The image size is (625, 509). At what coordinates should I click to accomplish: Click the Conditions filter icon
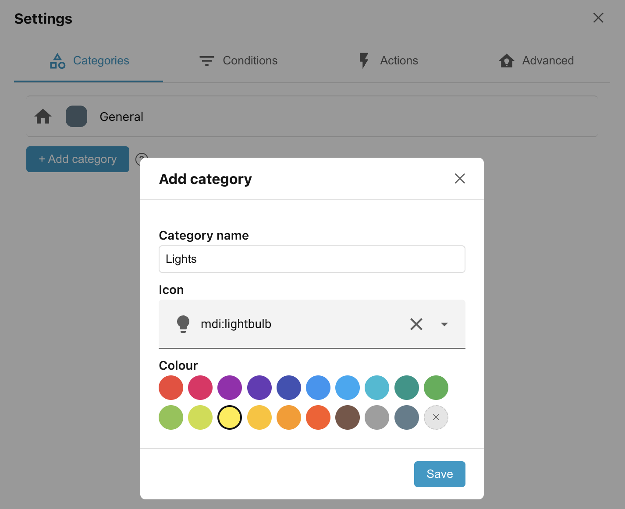coord(207,61)
